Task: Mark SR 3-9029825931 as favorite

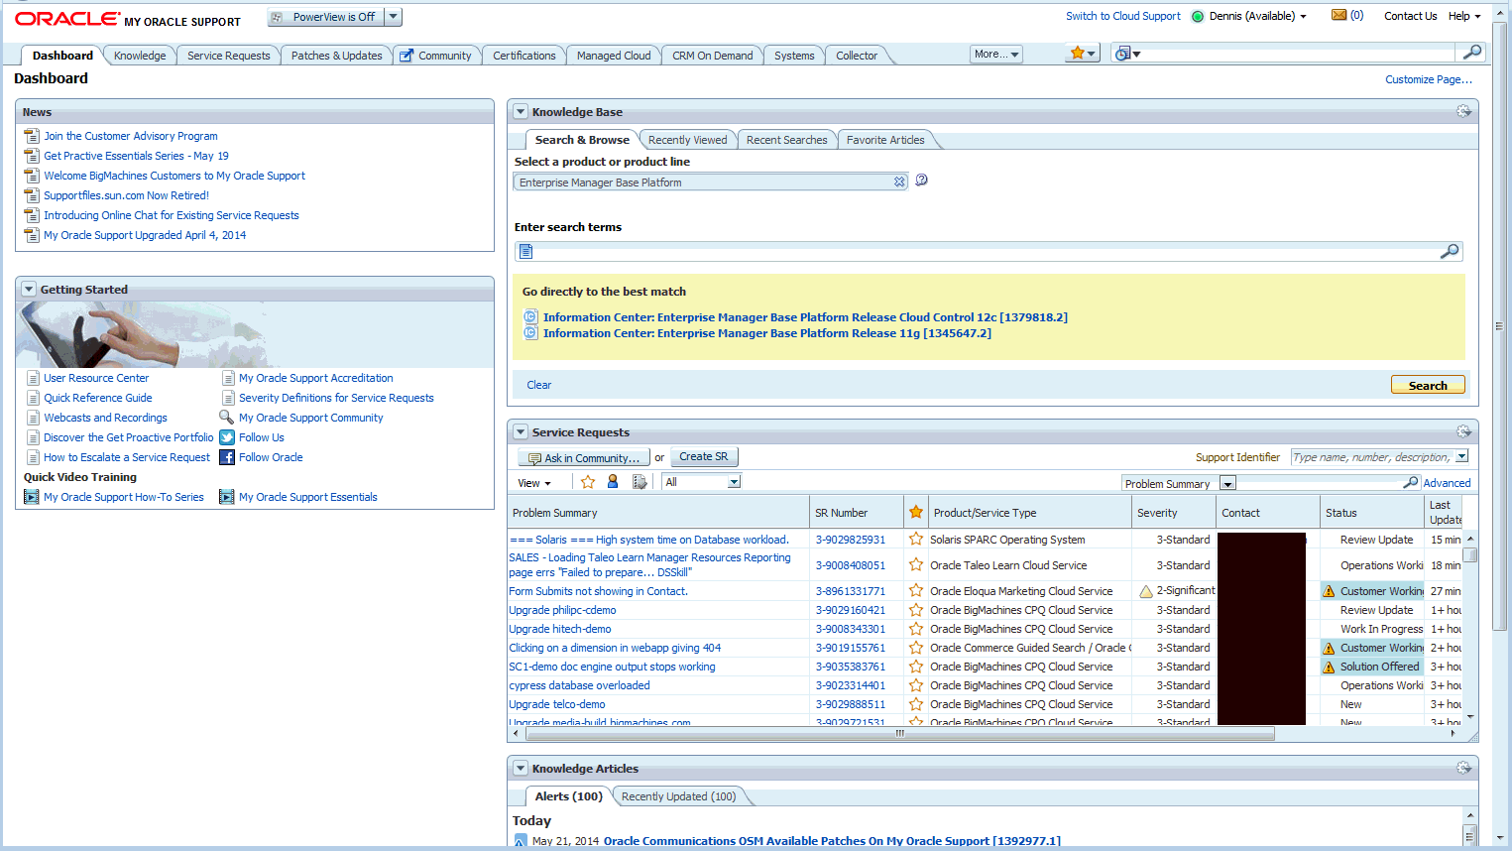Action: click(916, 539)
